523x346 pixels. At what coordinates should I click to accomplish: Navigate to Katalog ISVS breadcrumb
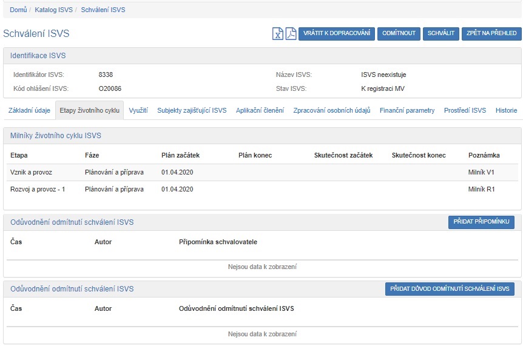(54, 10)
